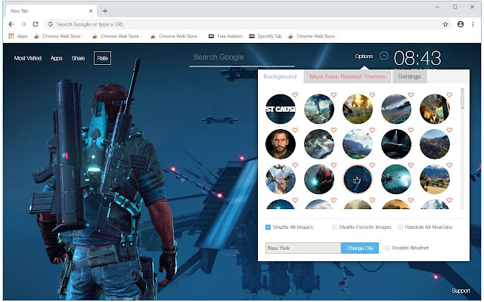Favorite the explosion image heart
484x302 pixels.
[372, 95]
